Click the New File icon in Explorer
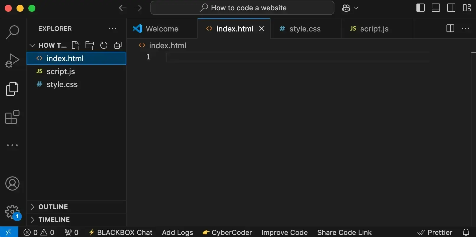The image size is (476, 237). pos(76,45)
